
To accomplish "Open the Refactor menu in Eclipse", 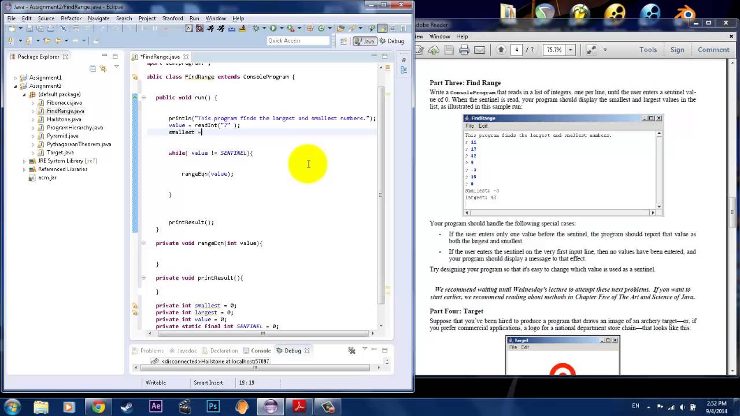I will [71, 18].
